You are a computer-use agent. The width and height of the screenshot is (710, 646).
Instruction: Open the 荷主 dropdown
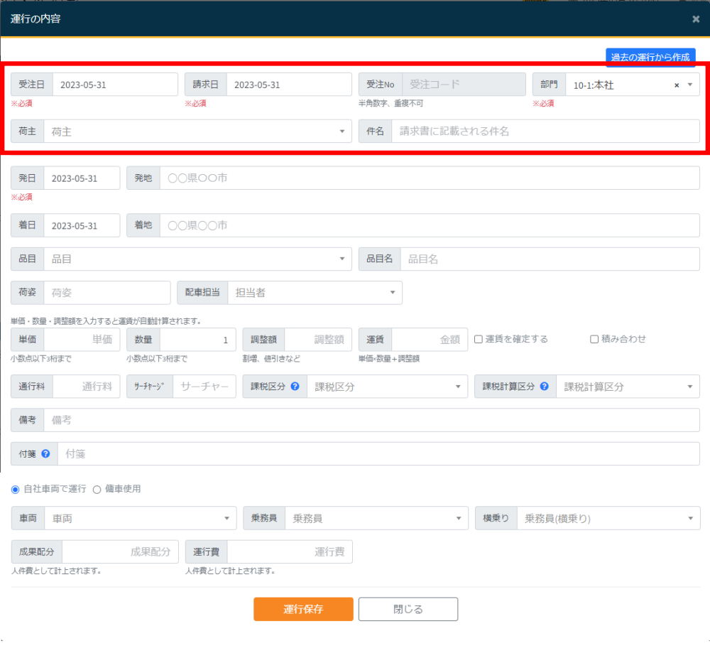pyautogui.click(x=197, y=131)
